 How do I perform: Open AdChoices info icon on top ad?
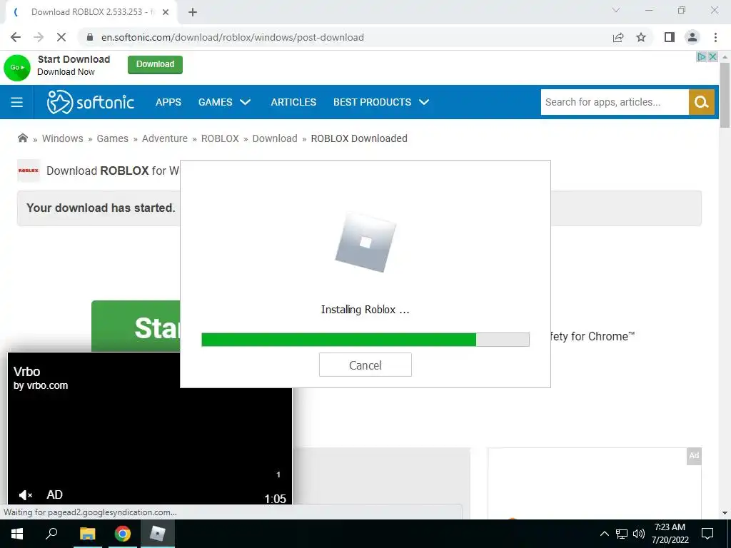coord(701,57)
